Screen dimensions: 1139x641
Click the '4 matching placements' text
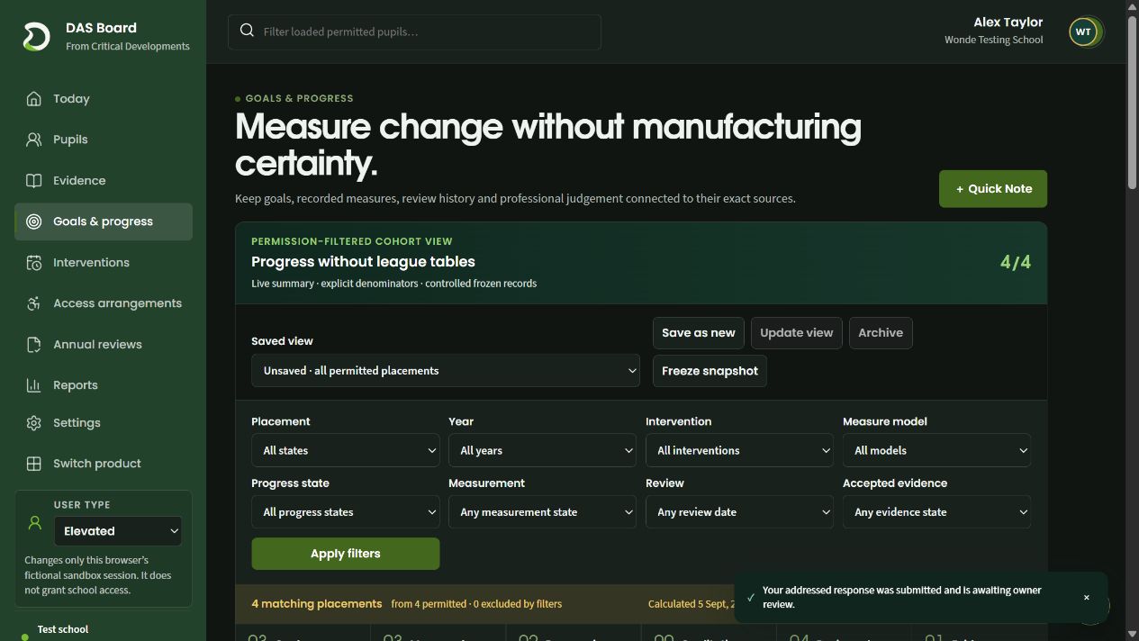click(x=316, y=604)
